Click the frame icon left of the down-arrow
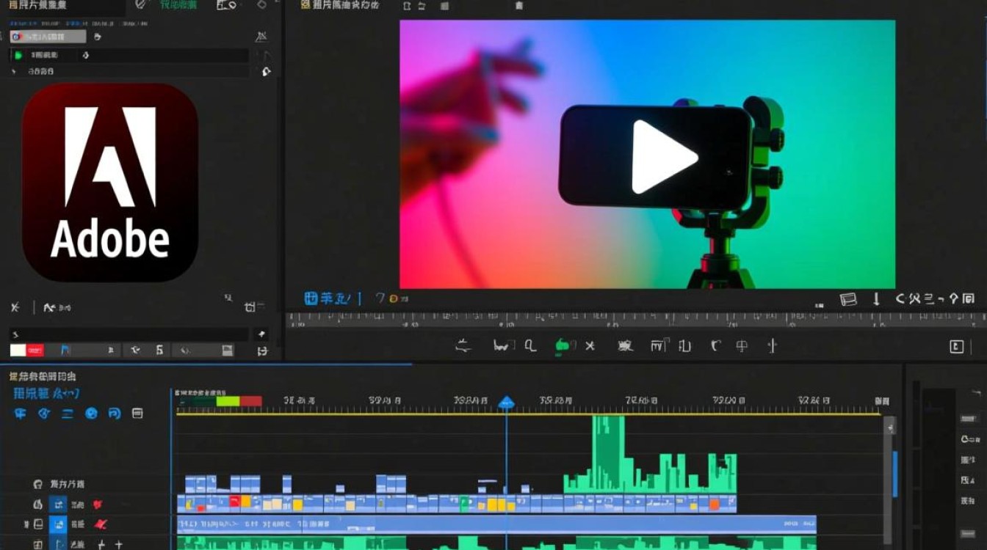The image size is (987, 550). click(x=848, y=299)
